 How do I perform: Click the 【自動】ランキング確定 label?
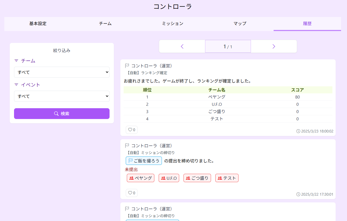click(x=147, y=73)
